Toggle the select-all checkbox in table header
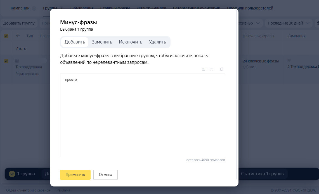This screenshot has height=194, width=319. pyautogui.click(x=6, y=36)
